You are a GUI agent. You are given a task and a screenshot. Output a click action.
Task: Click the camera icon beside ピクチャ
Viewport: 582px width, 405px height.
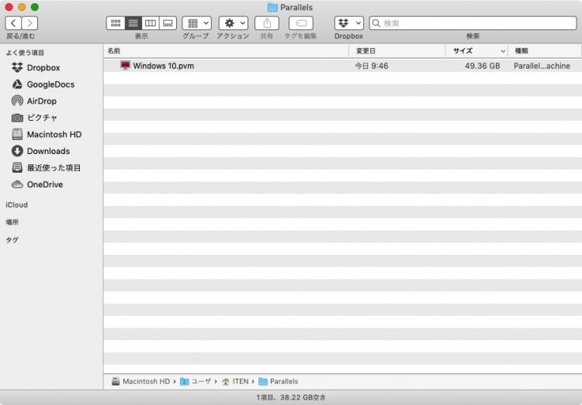17,118
